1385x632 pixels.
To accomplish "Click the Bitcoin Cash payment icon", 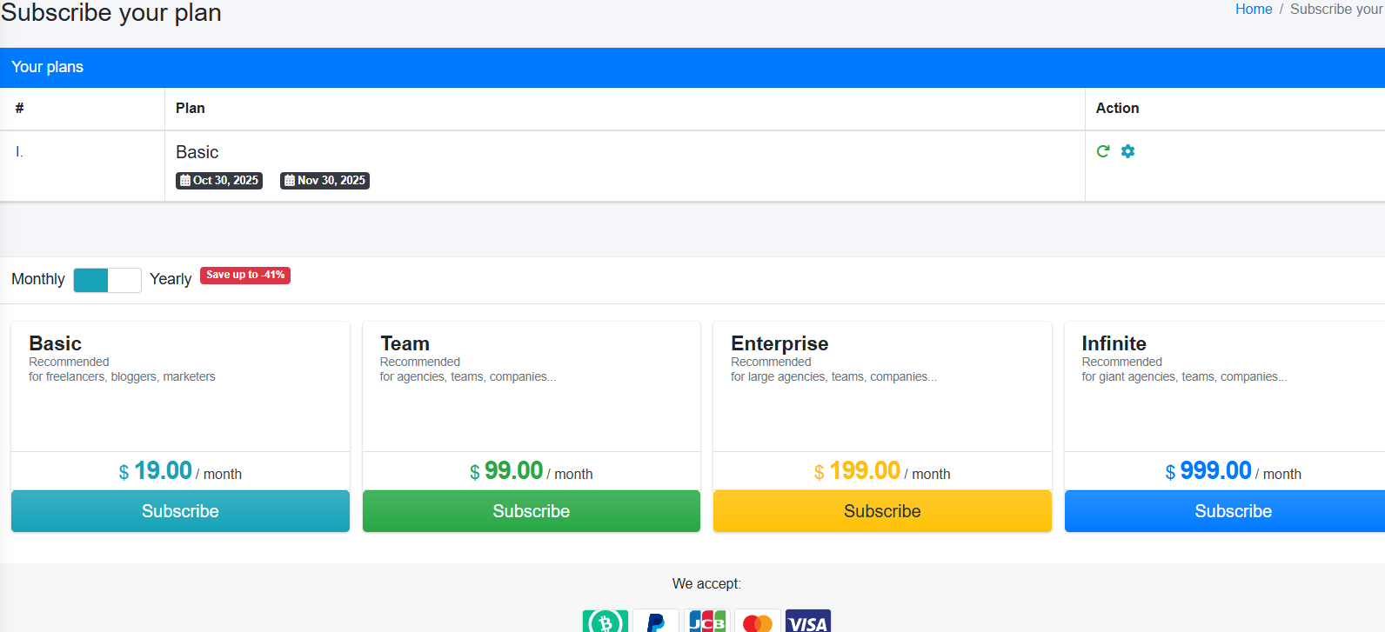I will (x=605, y=622).
